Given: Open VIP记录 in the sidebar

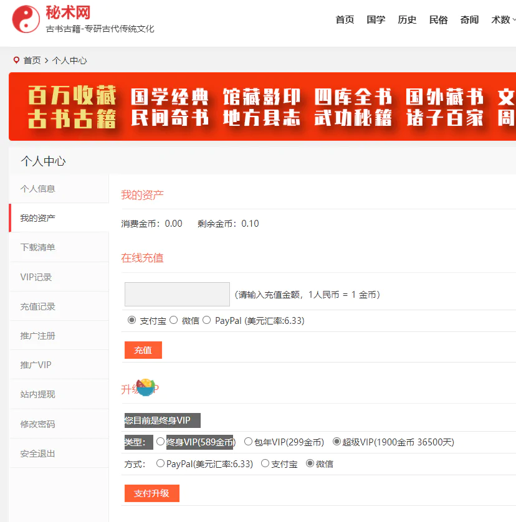Looking at the screenshot, I should click(x=59, y=277).
